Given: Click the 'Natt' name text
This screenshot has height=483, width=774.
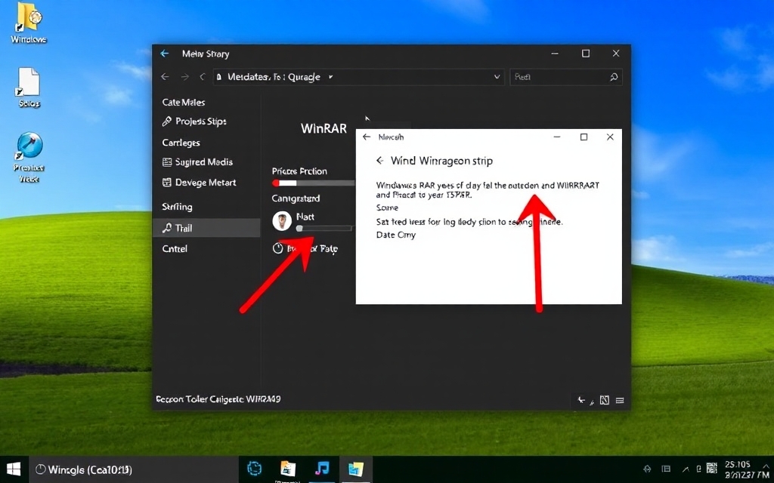Looking at the screenshot, I should [x=305, y=217].
